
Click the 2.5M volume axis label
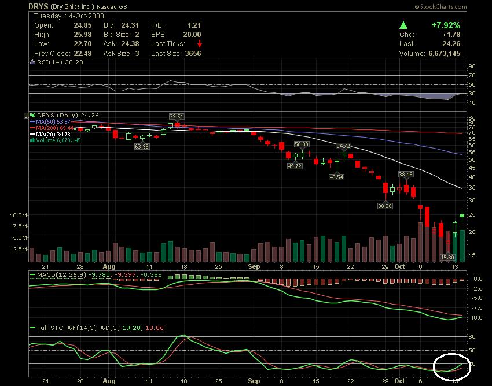click(20, 250)
